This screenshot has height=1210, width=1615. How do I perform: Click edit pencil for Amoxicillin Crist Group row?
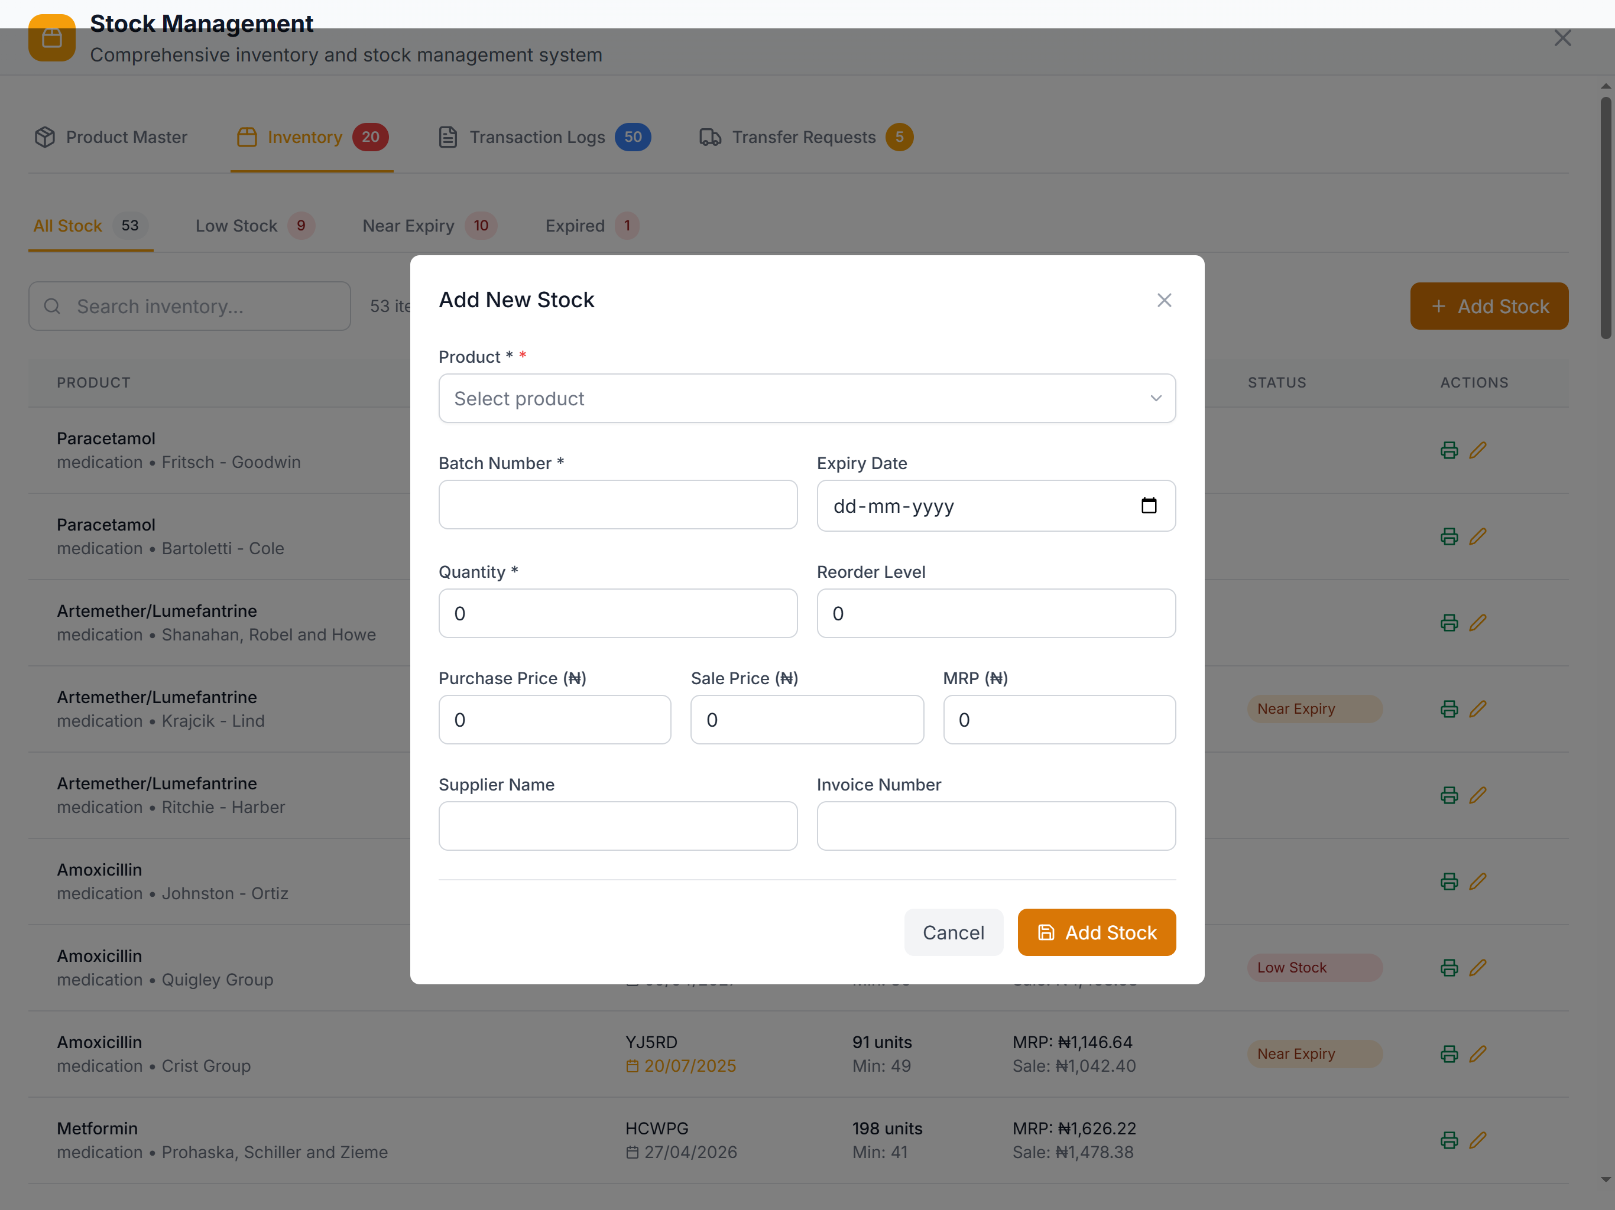(x=1478, y=1054)
